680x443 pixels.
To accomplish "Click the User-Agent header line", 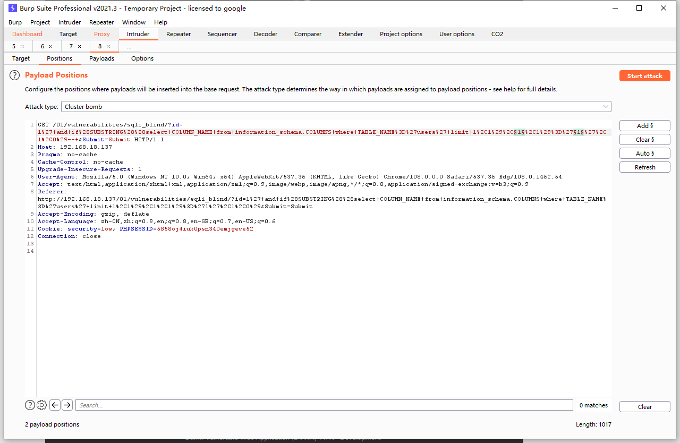I will pos(300,177).
